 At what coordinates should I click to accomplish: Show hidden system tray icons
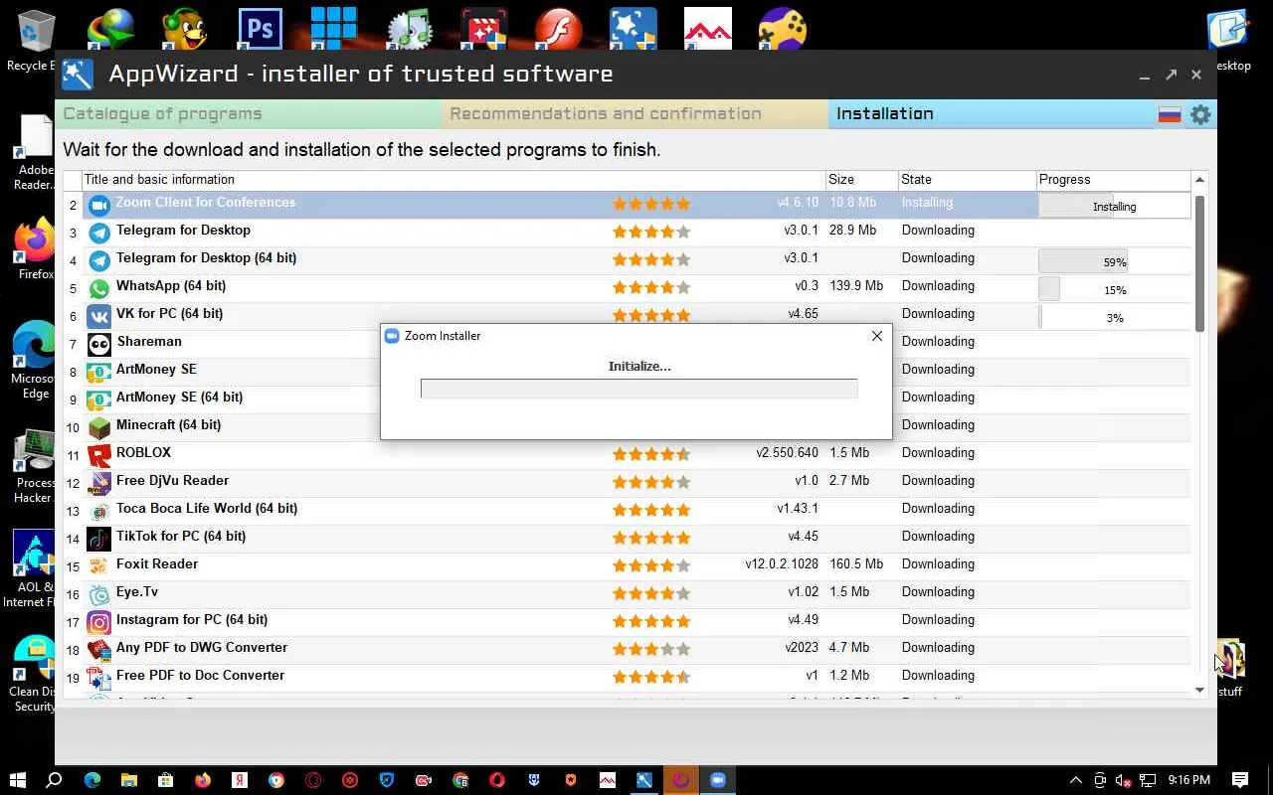pyautogui.click(x=1075, y=780)
